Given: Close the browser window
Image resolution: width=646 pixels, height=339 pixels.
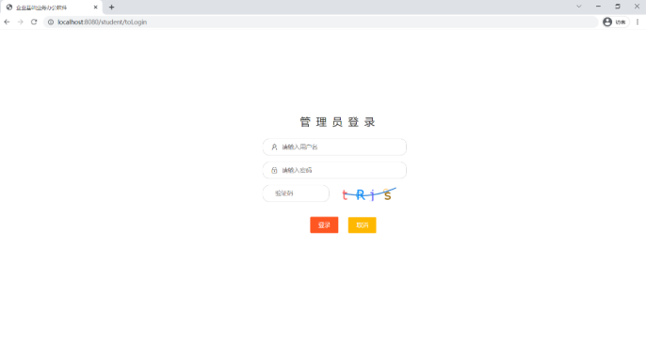Looking at the screenshot, I should (637, 7).
